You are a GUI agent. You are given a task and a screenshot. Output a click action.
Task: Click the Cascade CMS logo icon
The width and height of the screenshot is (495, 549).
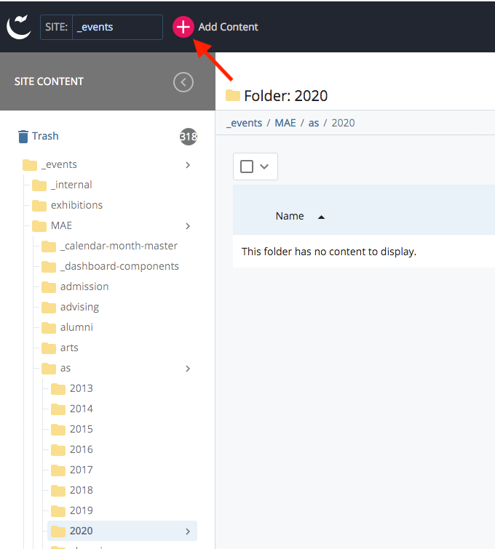coord(18,27)
